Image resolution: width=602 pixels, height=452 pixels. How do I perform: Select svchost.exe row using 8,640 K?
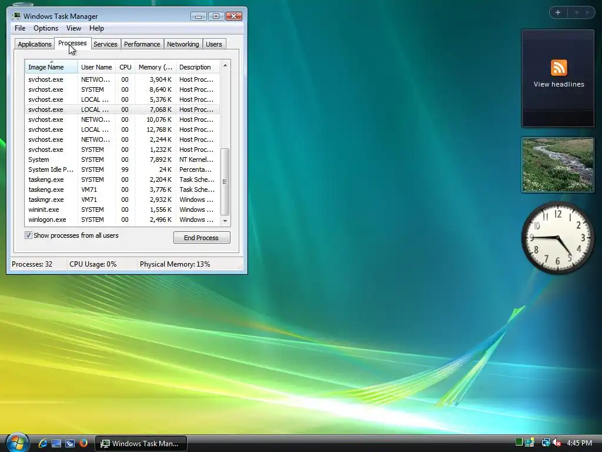coord(123,89)
